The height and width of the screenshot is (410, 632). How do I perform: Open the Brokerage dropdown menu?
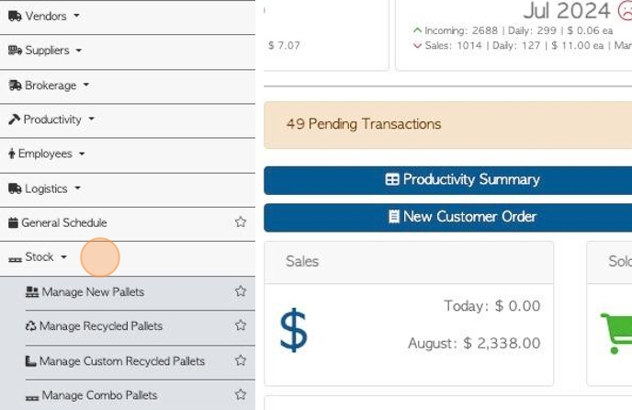[x=50, y=85]
